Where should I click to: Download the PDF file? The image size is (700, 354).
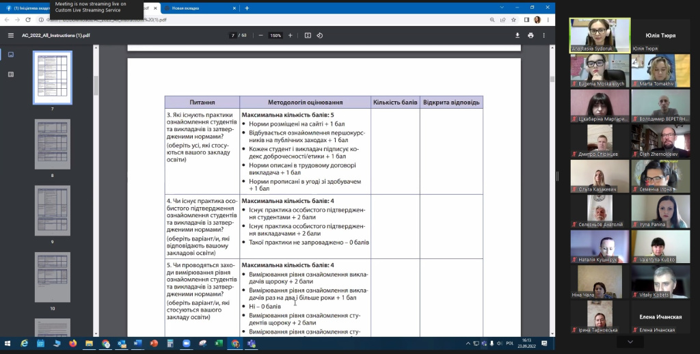(517, 36)
